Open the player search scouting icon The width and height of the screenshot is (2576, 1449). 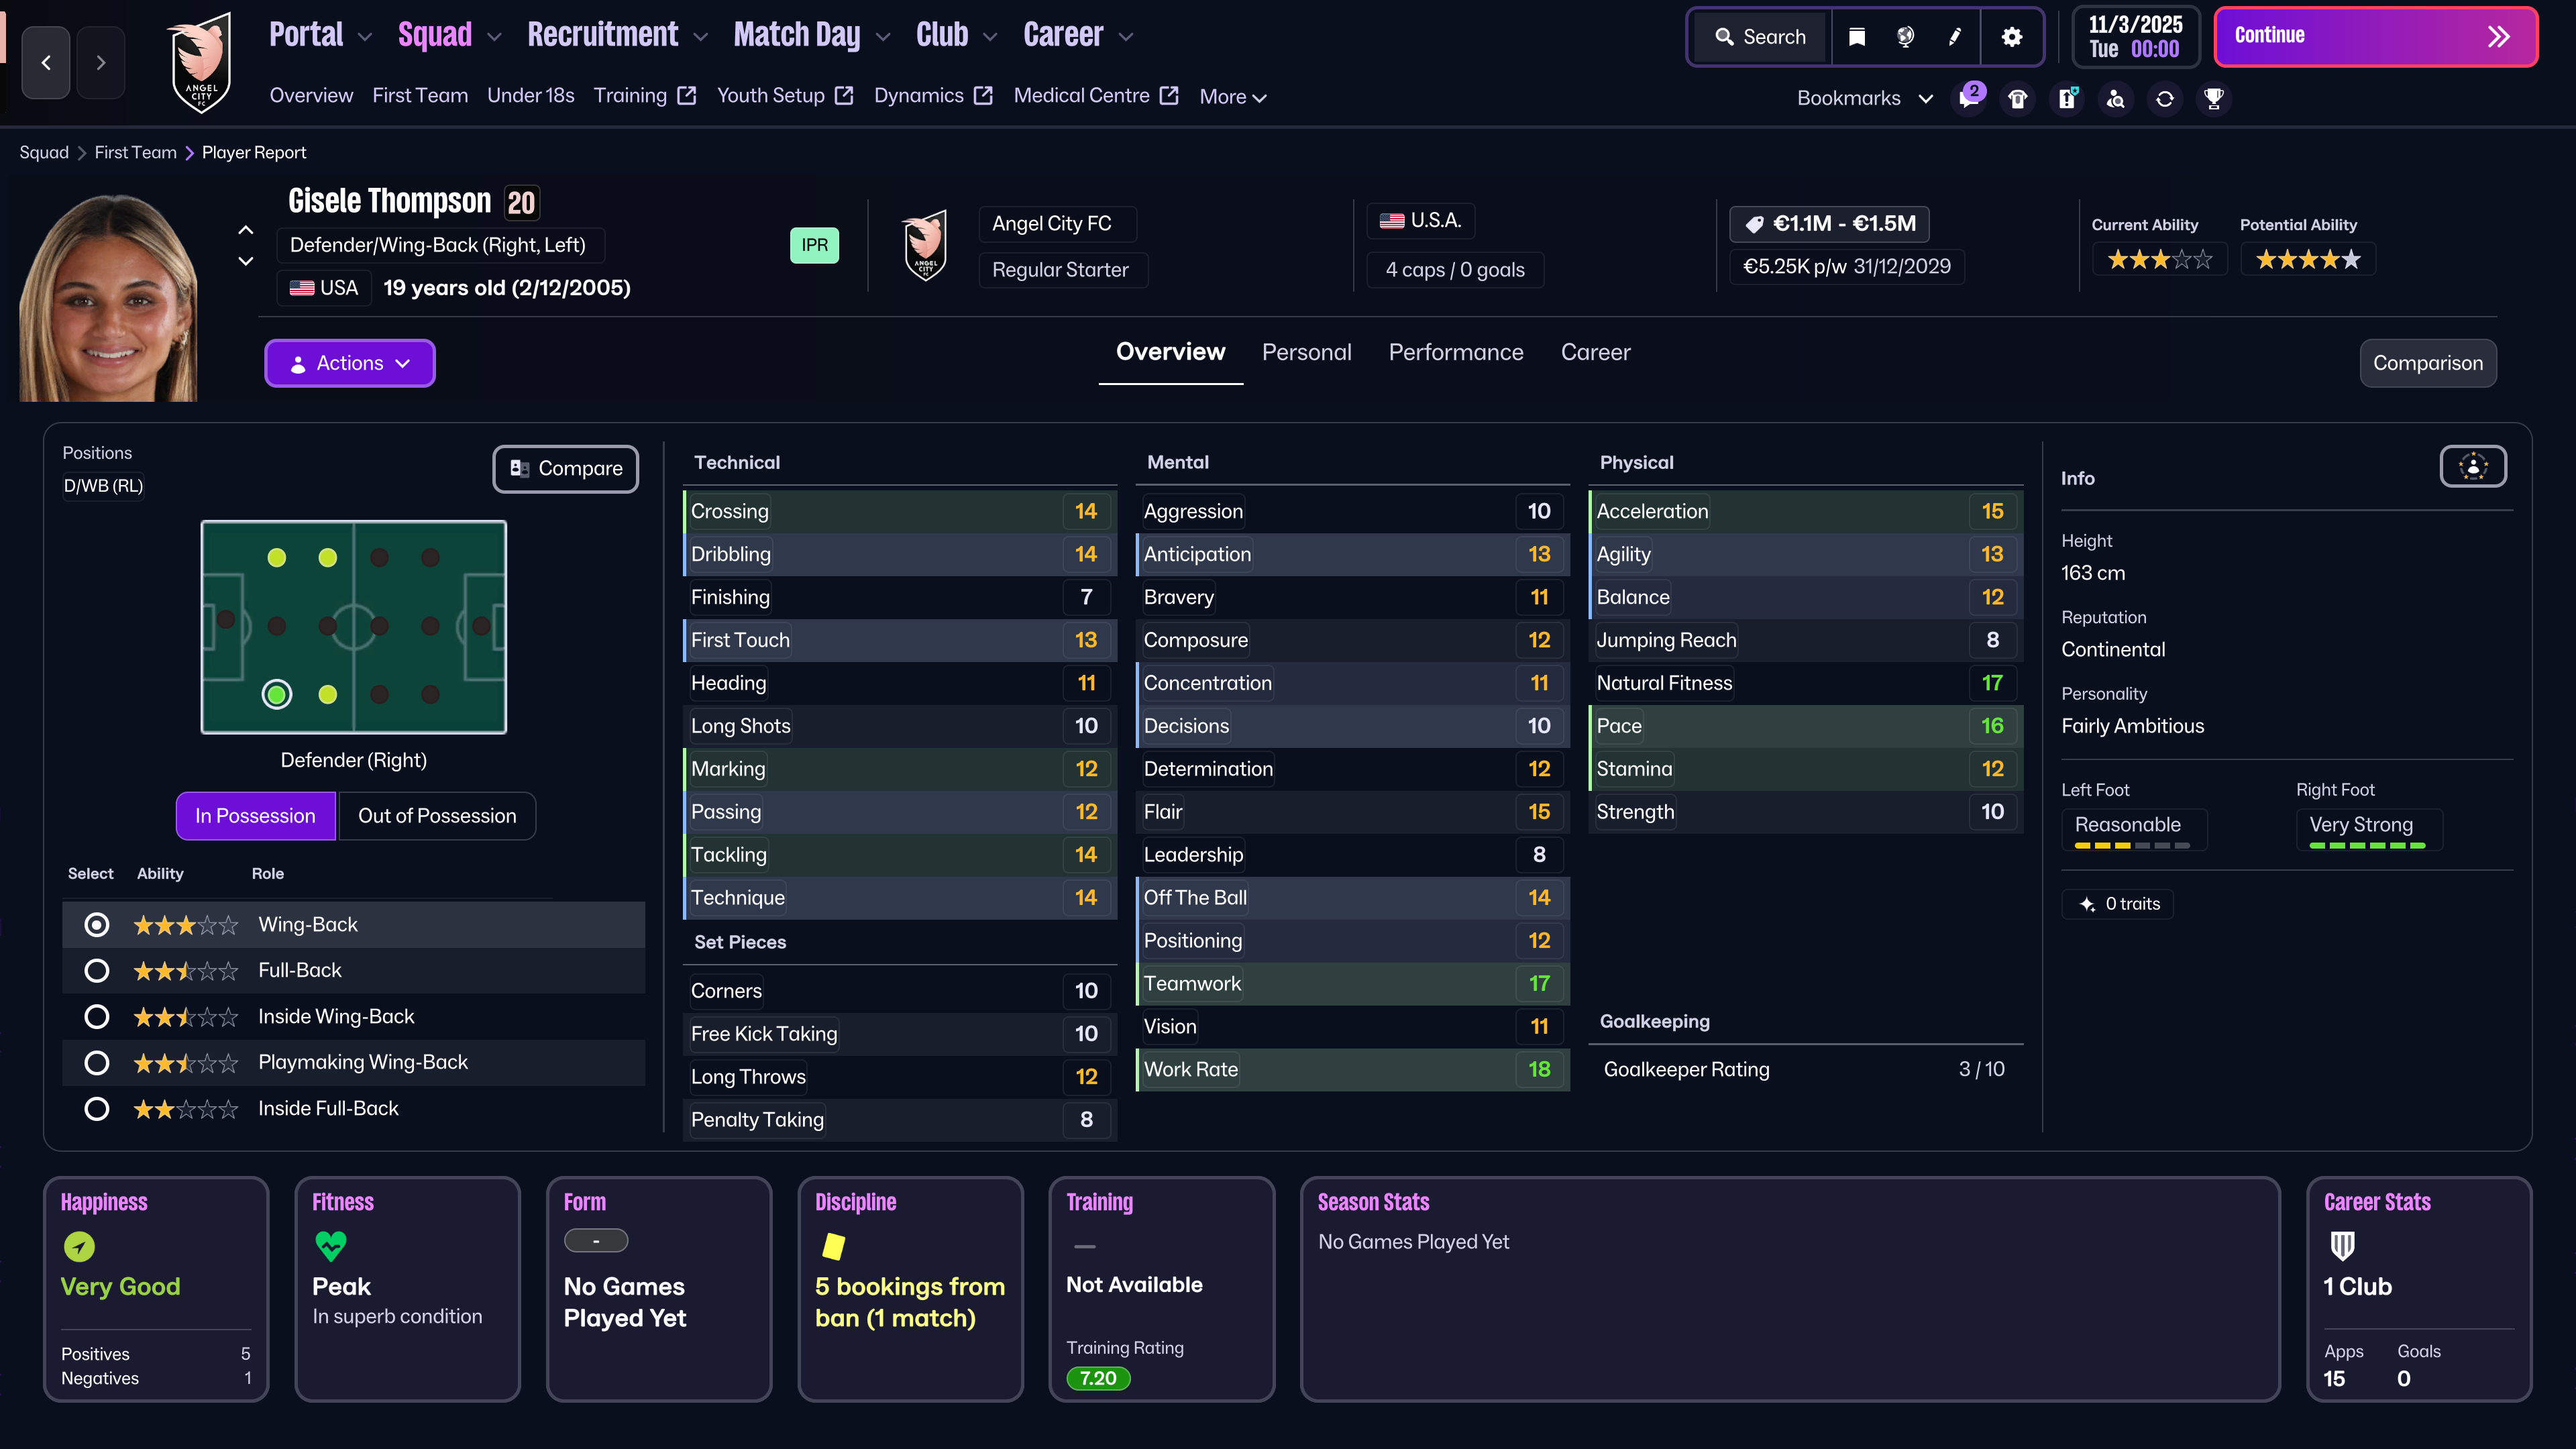[2116, 98]
